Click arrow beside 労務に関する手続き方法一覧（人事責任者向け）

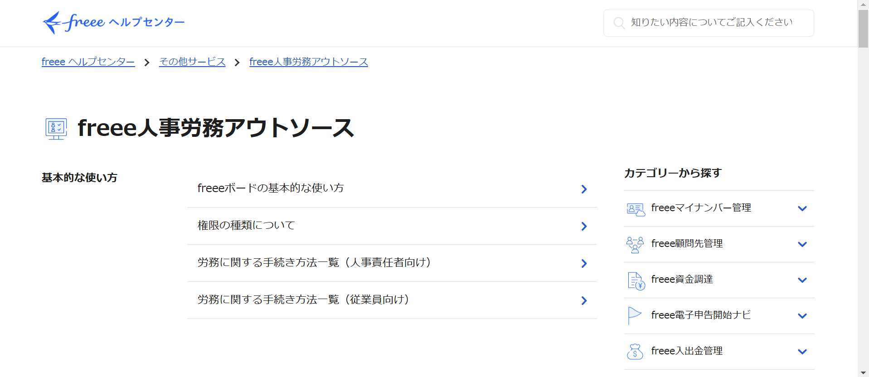[x=584, y=263]
